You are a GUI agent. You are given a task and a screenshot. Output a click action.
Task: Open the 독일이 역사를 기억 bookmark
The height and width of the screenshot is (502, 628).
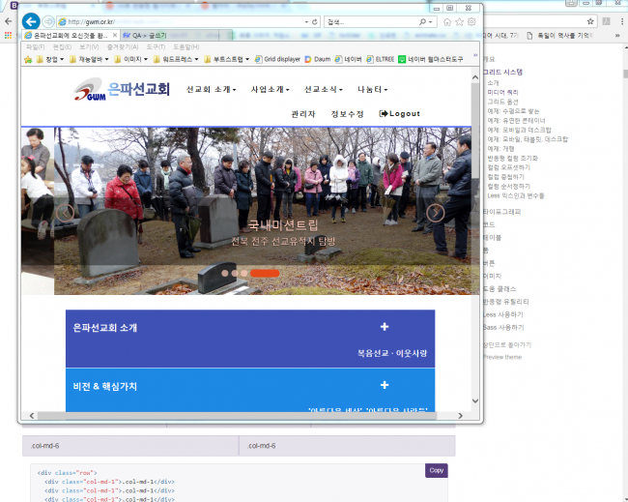pyautogui.click(x=559, y=36)
